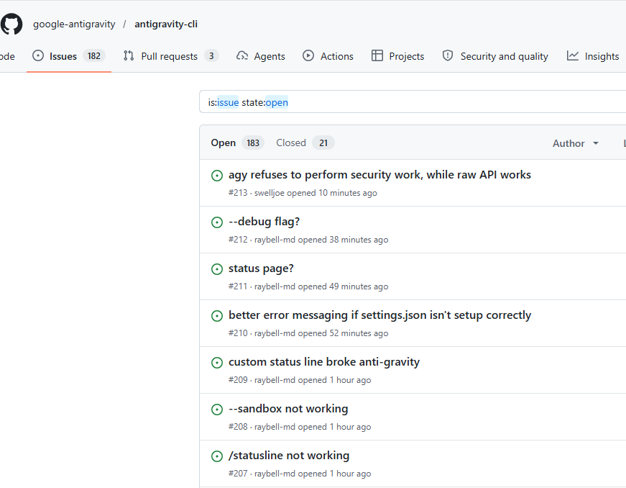Switch to the Pull requests tab
626x488 pixels.
171,56
